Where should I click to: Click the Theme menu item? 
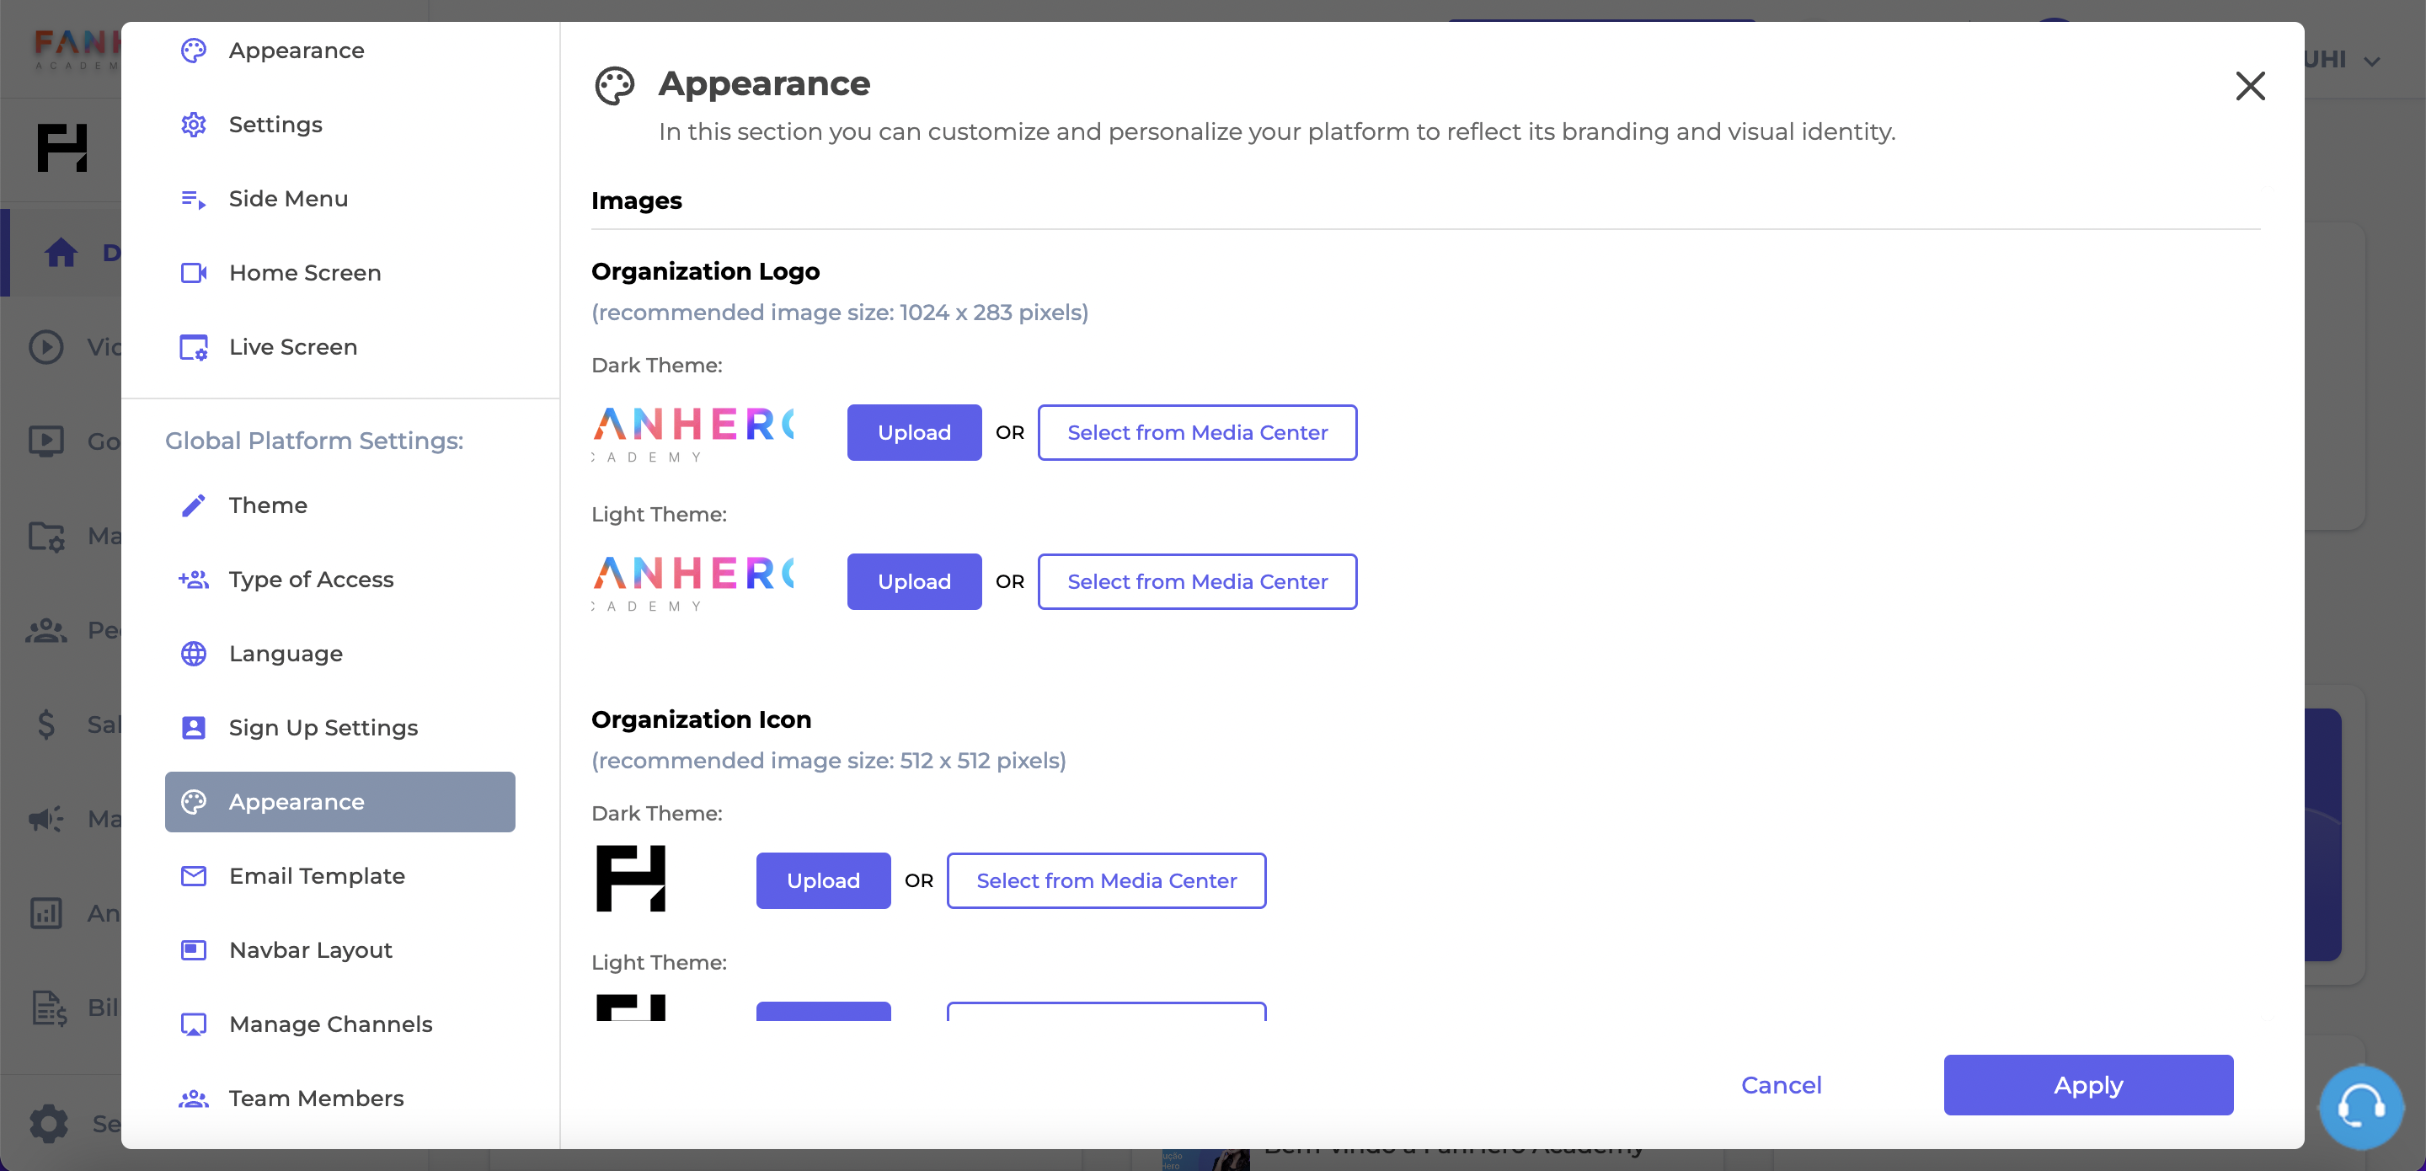click(268, 505)
